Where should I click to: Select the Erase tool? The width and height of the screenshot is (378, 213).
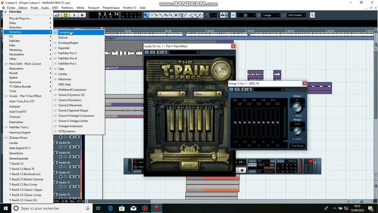166,15
